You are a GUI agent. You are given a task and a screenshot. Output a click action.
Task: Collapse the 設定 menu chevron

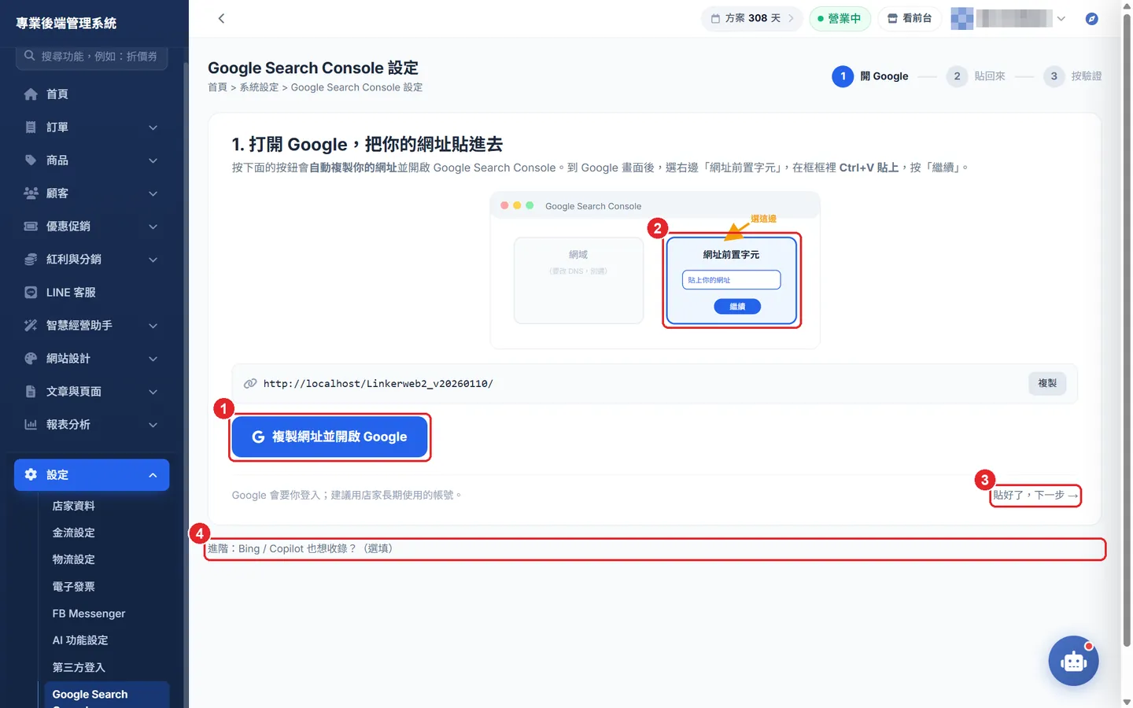tap(153, 475)
